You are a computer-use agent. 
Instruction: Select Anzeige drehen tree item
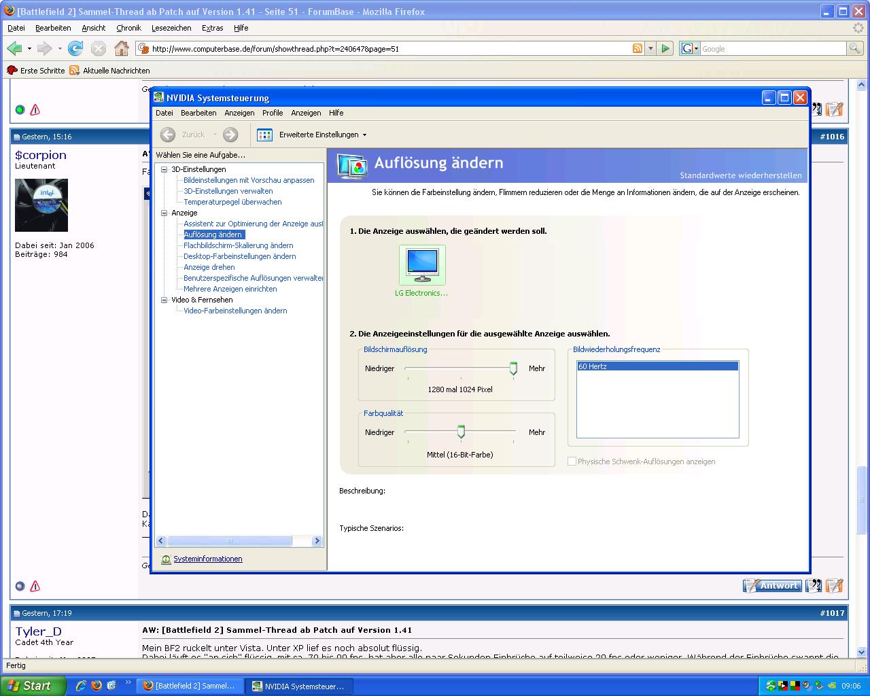coord(209,267)
